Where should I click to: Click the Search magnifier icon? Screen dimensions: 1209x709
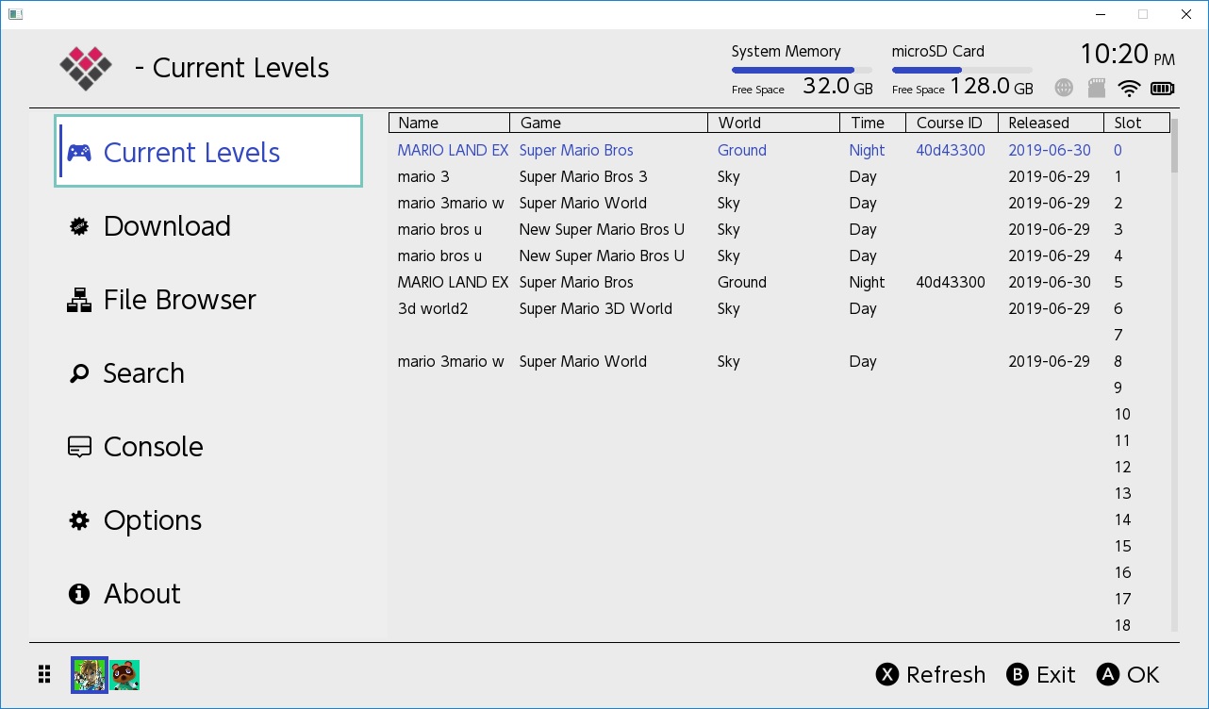(79, 373)
